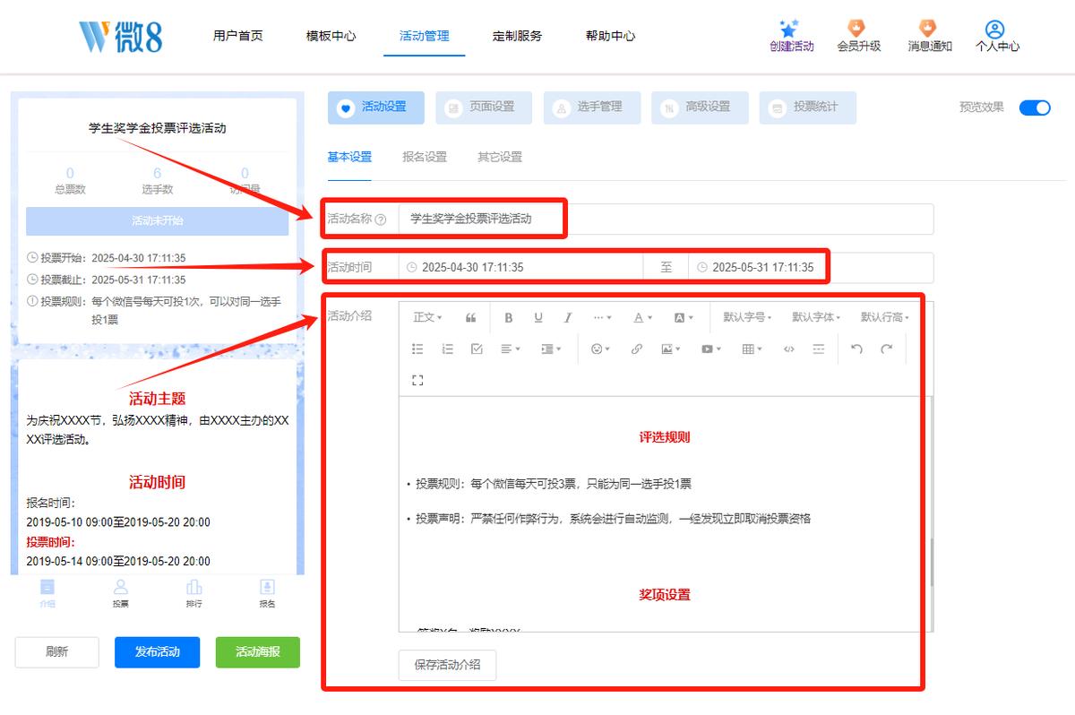Open 创建活动 from top right

pyautogui.click(x=791, y=37)
